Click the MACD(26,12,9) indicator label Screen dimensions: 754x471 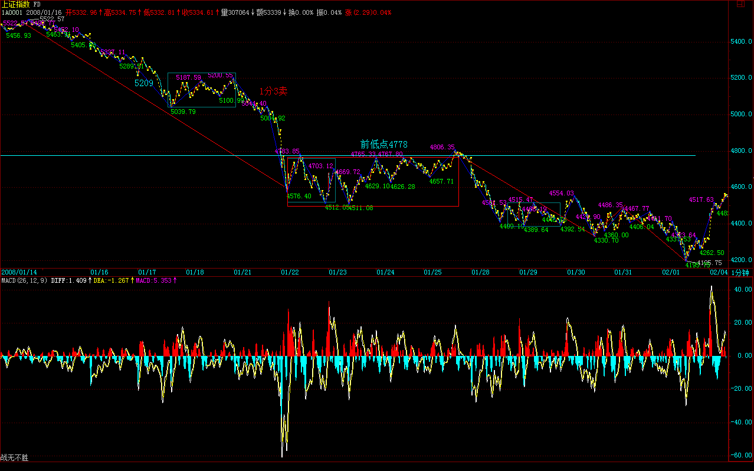point(24,280)
